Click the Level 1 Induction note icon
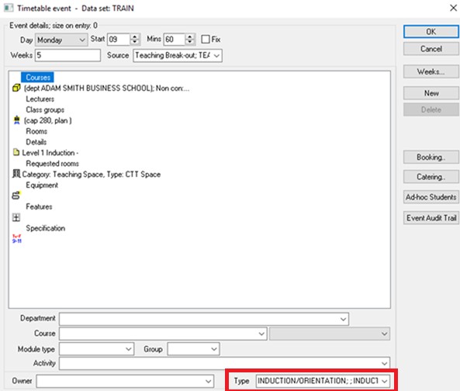Viewport: 460px width, 391px height. tap(16, 152)
